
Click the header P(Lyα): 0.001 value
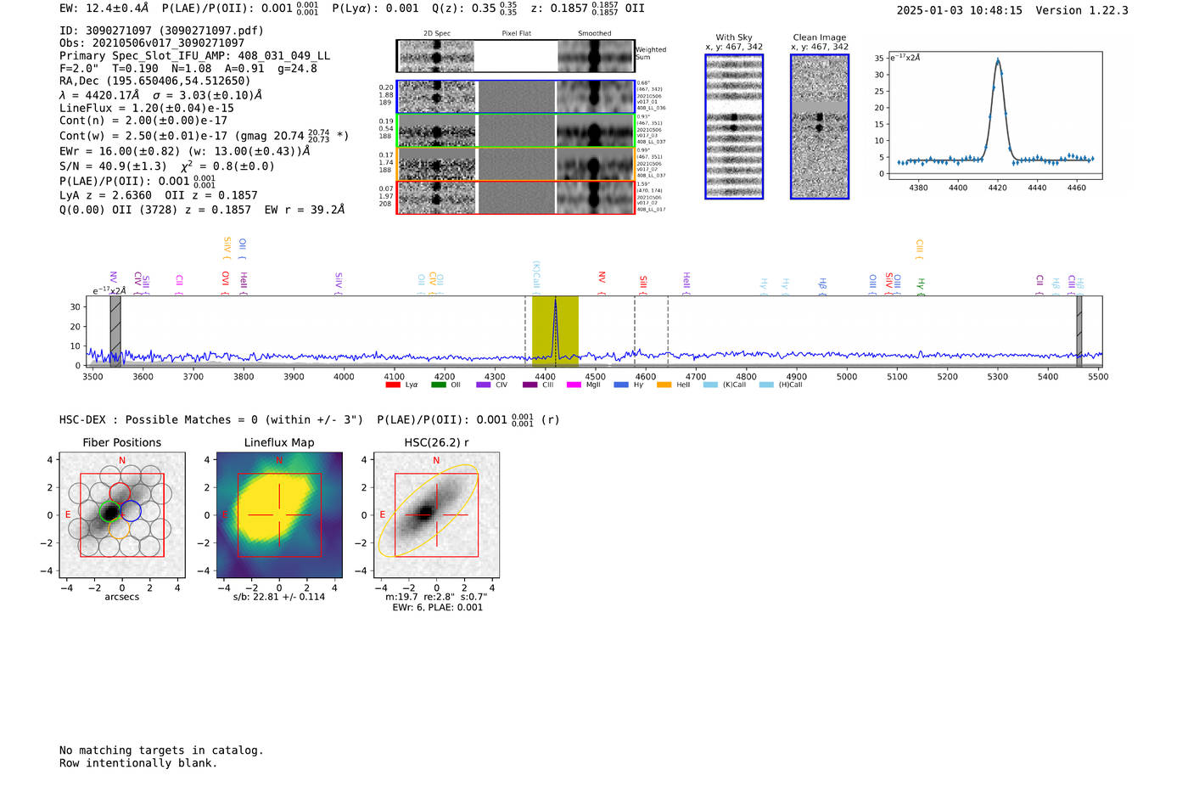(x=375, y=8)
